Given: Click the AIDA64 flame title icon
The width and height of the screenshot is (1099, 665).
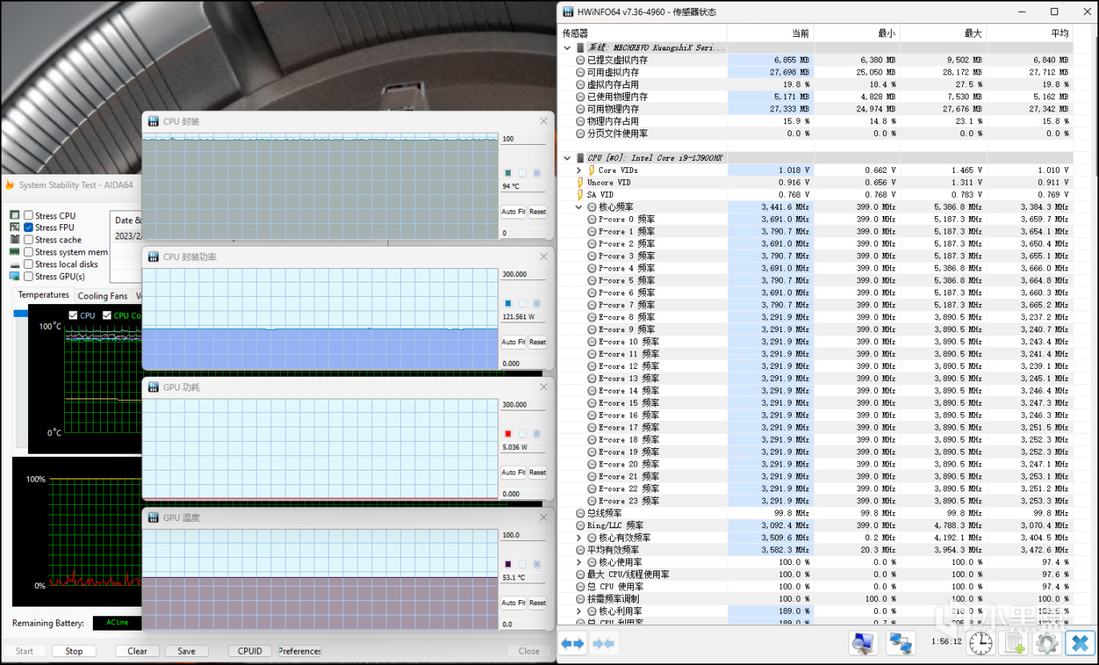Looking at the screenshot, I should tap(10, 185).
